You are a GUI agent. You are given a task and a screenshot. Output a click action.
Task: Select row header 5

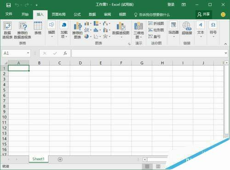click(x=4, y=90)
